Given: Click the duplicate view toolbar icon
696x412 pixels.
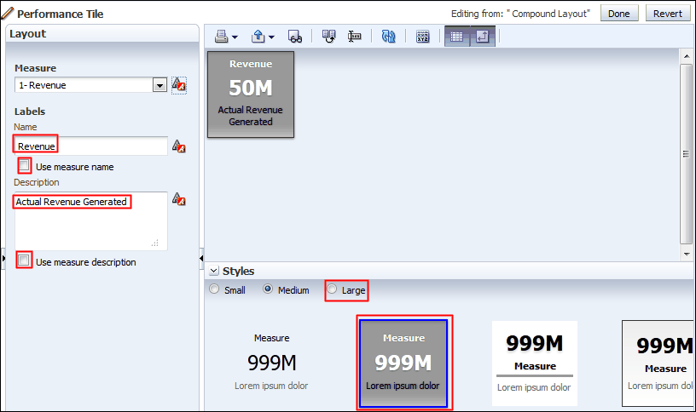Looking at the screenshot, I should pyautogui.click(x=329, y=37).
